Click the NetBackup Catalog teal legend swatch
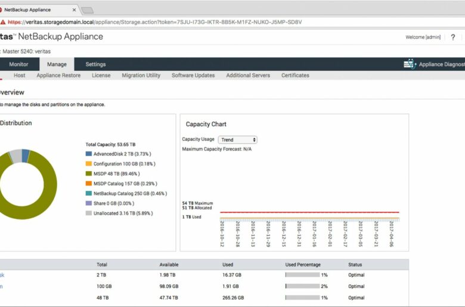 click(89, 193)
